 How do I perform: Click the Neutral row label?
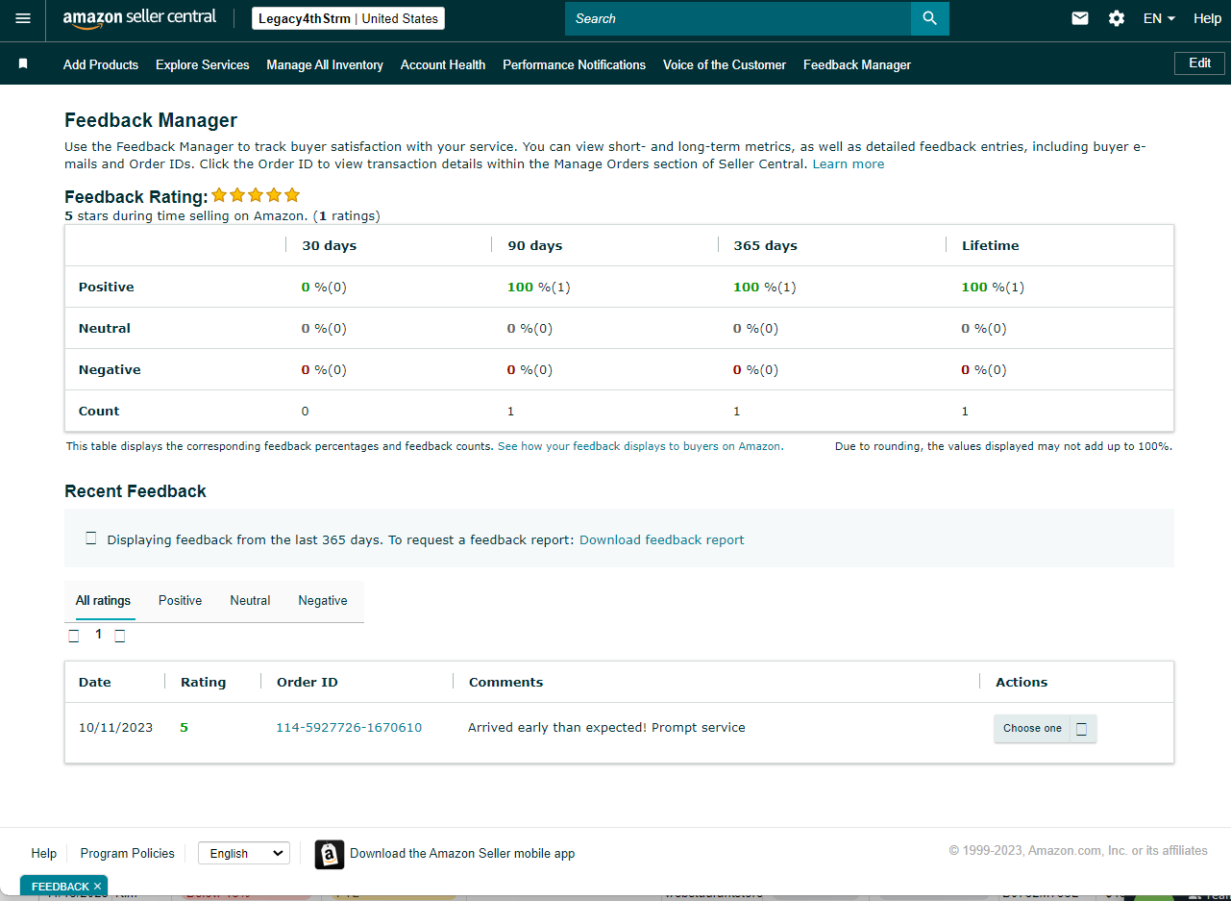[105, 329]
